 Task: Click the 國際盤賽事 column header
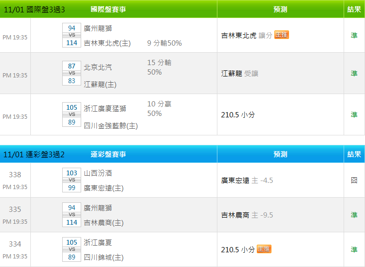[108, 10]
